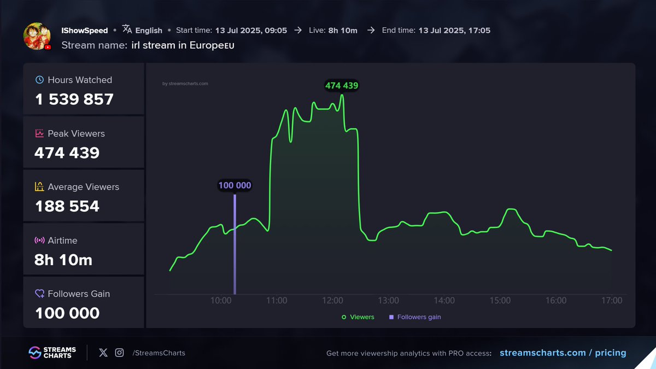
Task: Click the Hours Watched label
Action: [x=80, y=80]
